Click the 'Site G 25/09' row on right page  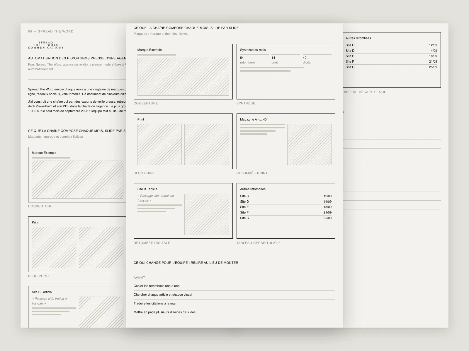click(x=391, y=67)
